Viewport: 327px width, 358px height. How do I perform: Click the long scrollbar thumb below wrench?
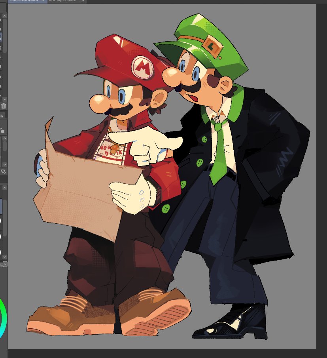[x=5, y=218]
